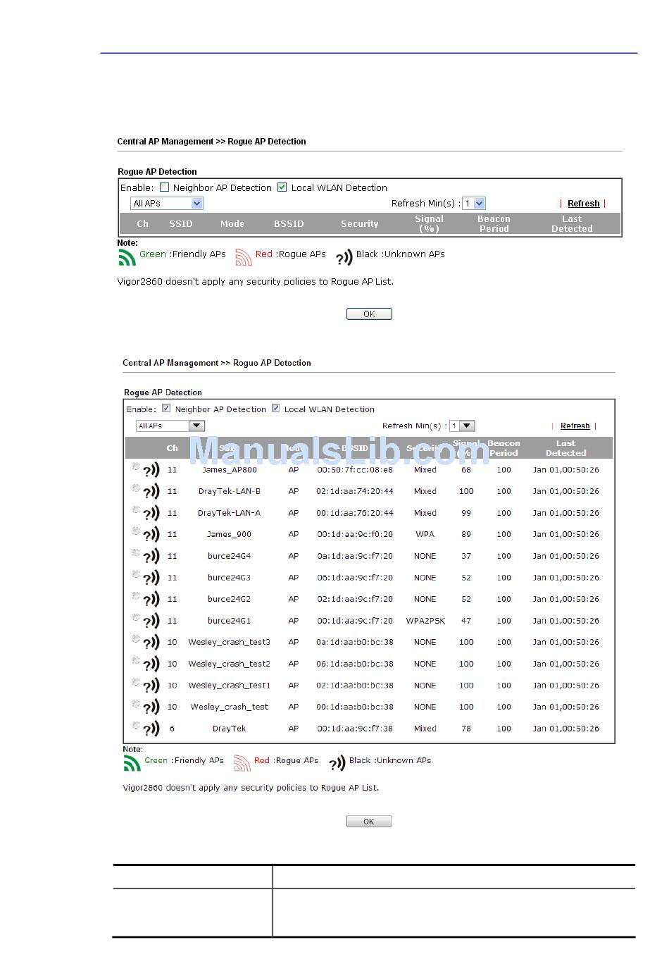Screen dimensions: 669x978
Task: Toggle Neighbor AP Detection in the lower panel
Action: coord(166,408)
